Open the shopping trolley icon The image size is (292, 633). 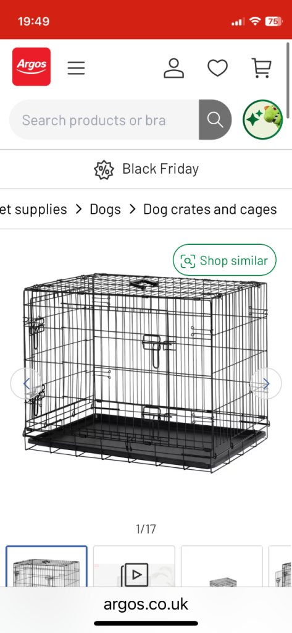coord(261,68)
